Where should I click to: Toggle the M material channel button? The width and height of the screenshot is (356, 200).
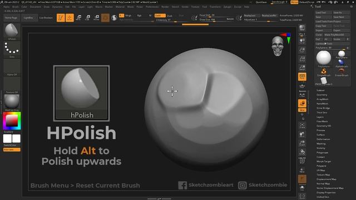(x=150, y=16)
